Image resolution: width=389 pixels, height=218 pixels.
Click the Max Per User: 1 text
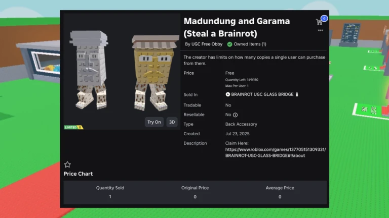click(x=237, y=86)
